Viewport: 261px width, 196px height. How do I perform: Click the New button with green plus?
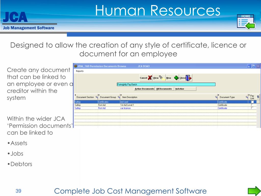(x=172, y=78)
